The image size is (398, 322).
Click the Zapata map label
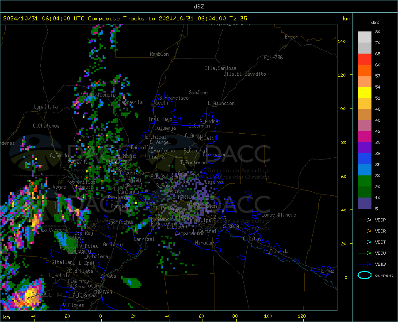[108, 276]
